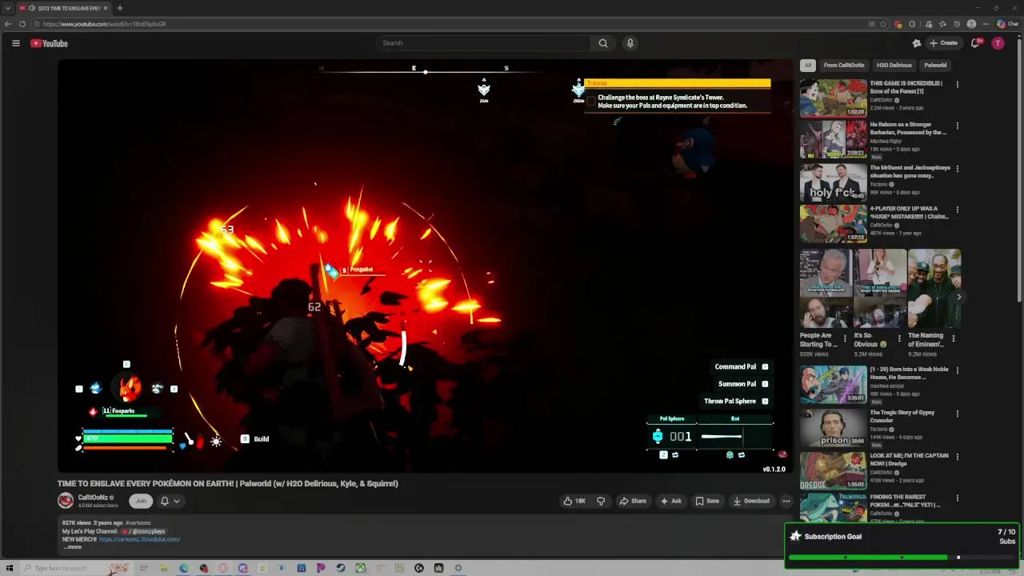Open the cartoonz merch store link
The width and height of the screenshot is (1024, 576).
(x=139, y=539)
